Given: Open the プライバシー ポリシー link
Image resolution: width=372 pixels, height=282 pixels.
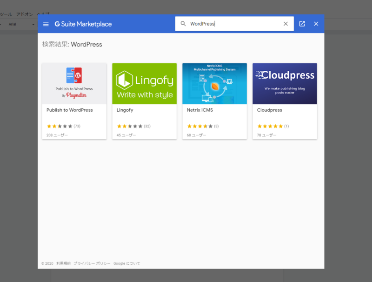Looking at the screenshot, I should click(x=92, y=263).
